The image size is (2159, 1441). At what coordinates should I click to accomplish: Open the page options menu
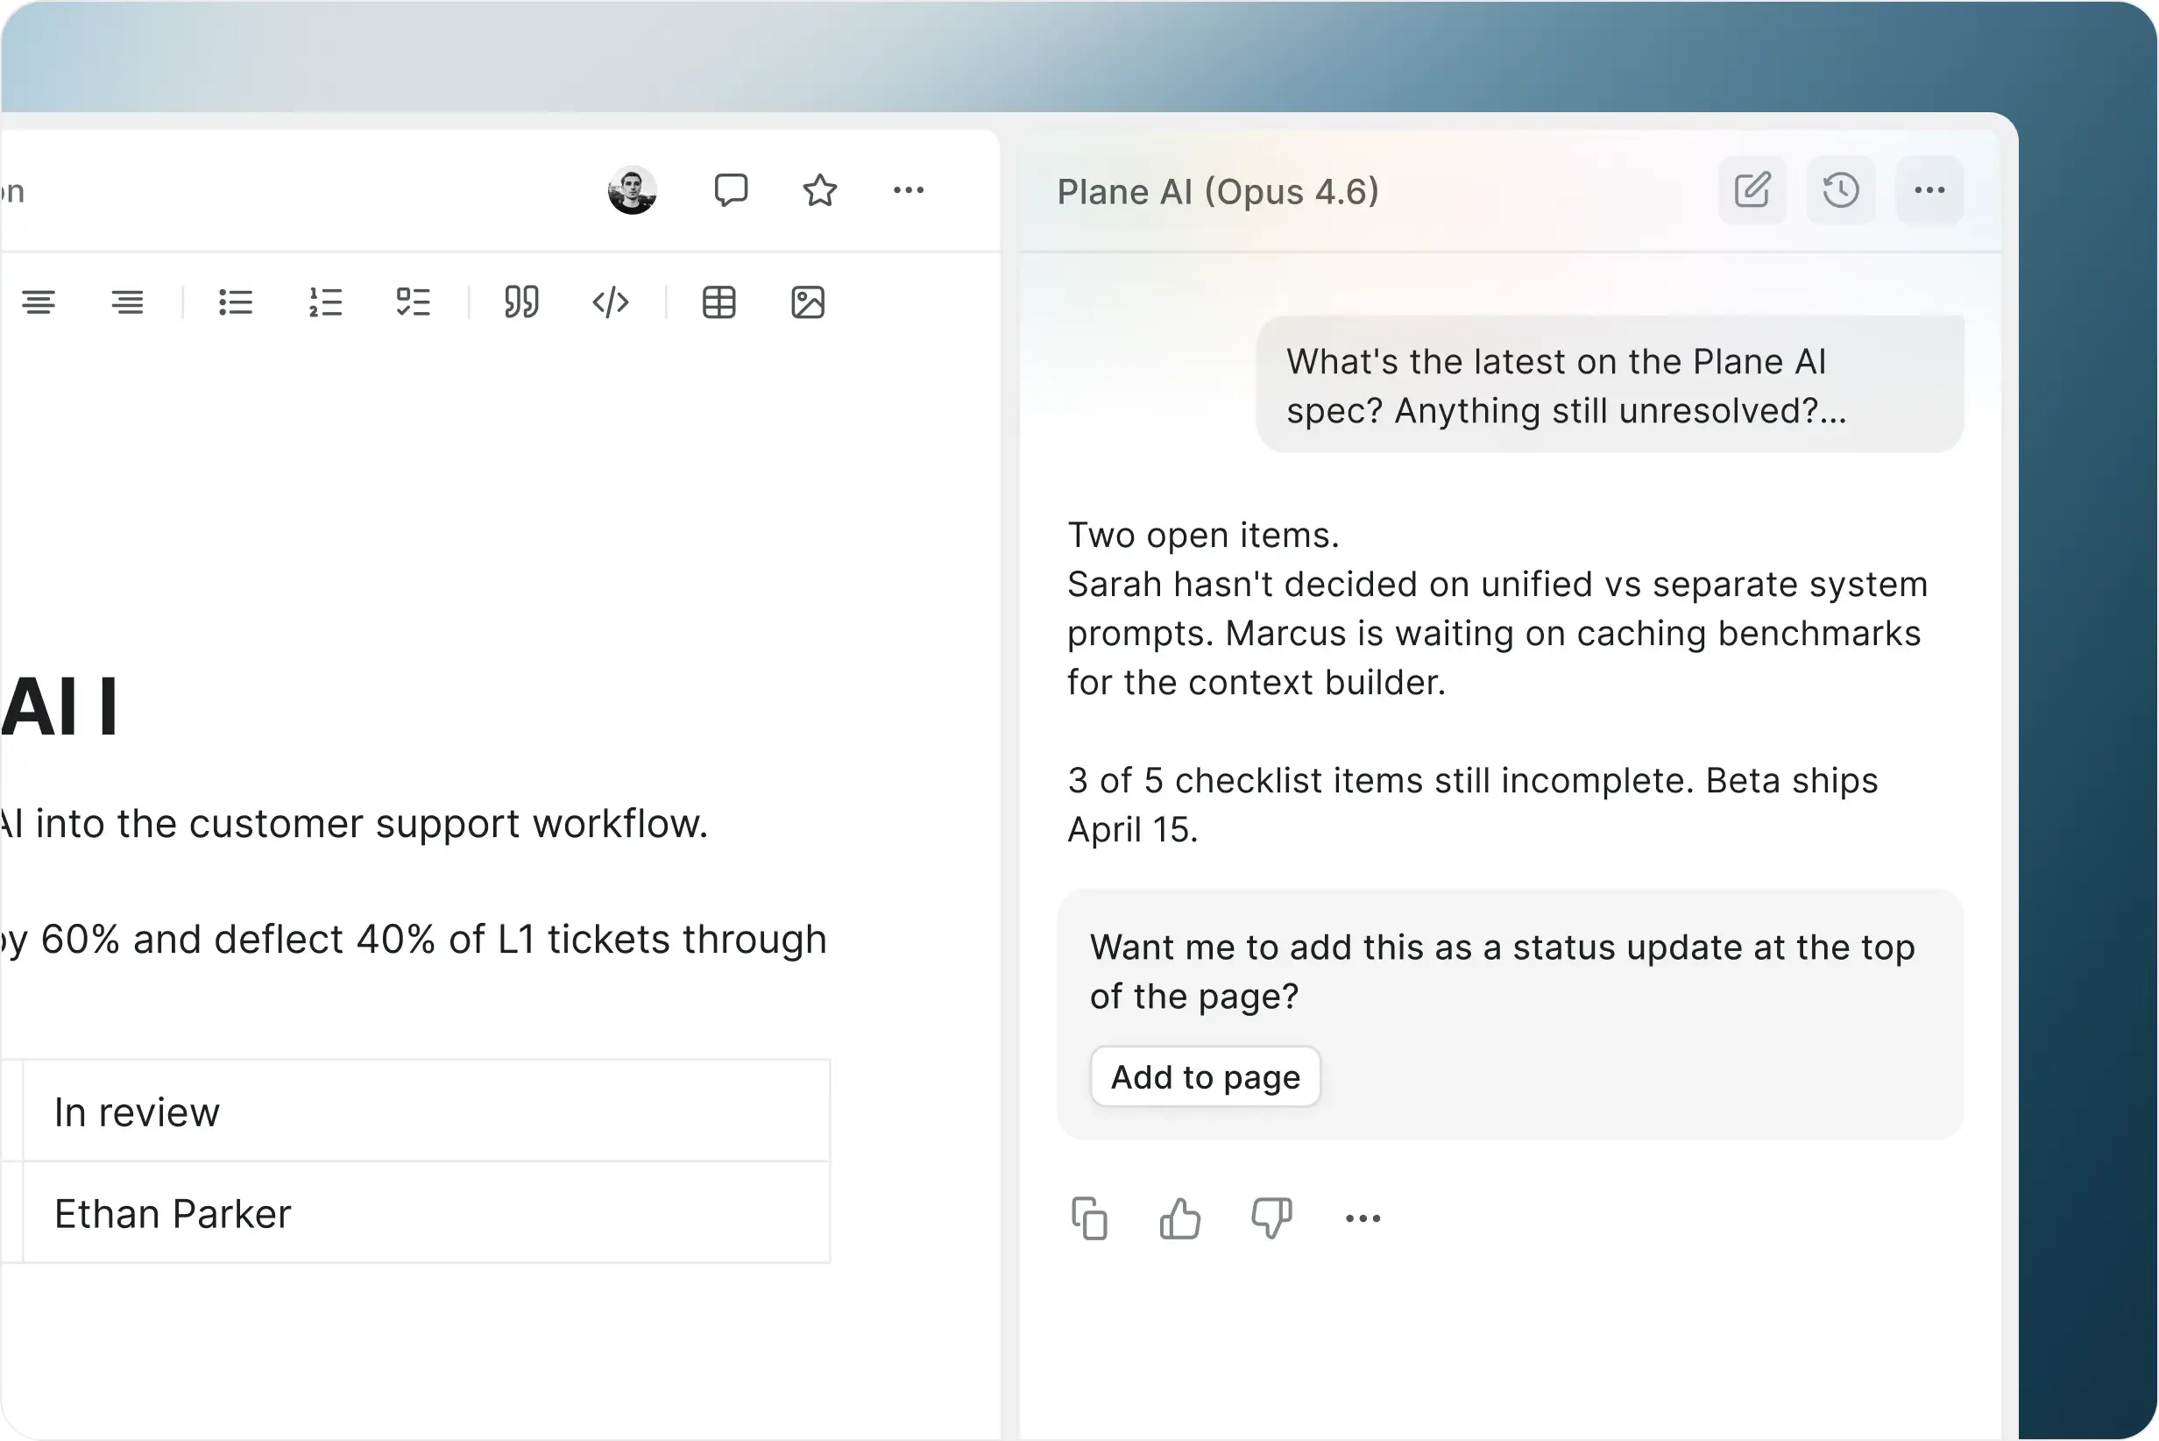click(x=910, y=190)
